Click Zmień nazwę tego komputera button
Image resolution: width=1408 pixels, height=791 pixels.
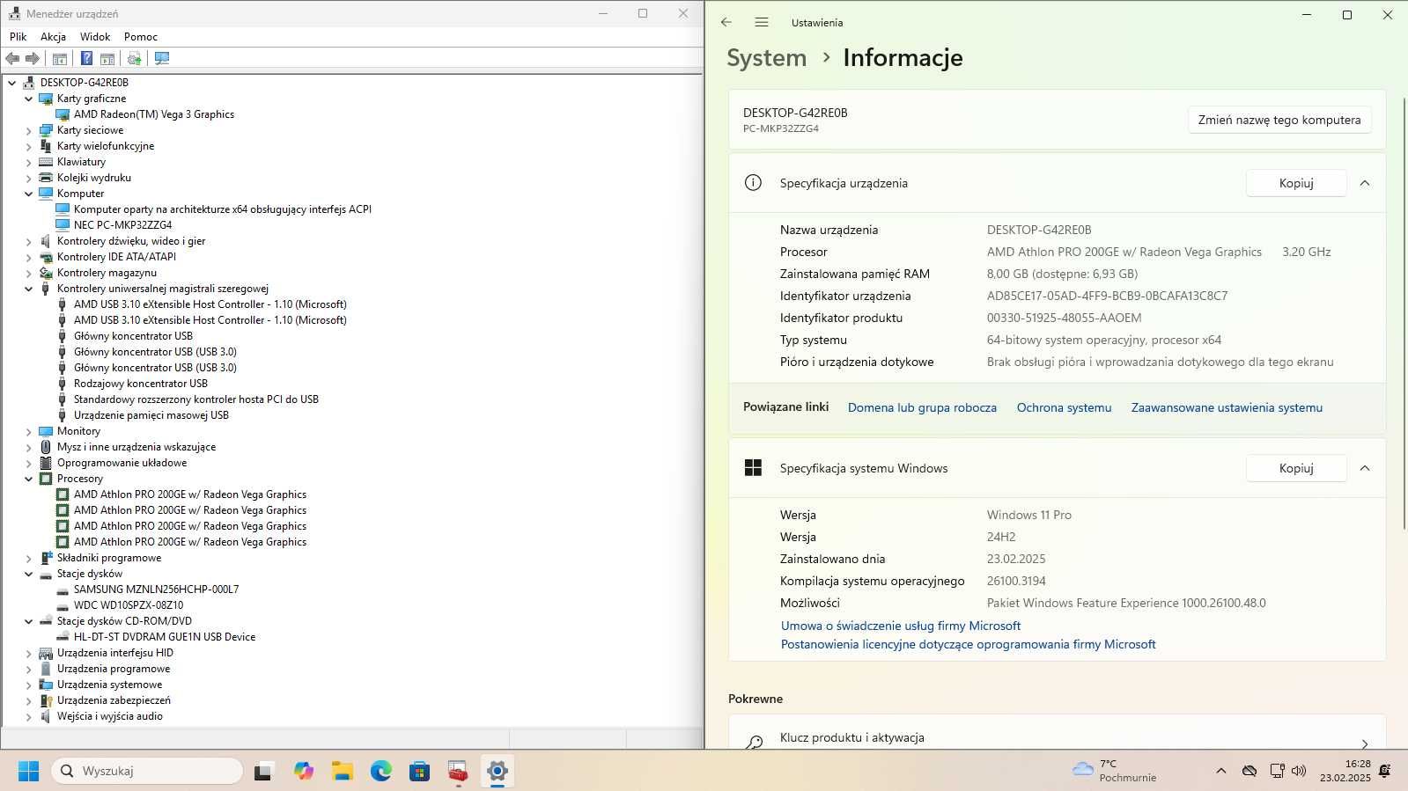coord(1279,120)
